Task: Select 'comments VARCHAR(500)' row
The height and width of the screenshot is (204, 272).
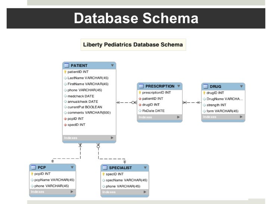Action: (x=89, y=113)
